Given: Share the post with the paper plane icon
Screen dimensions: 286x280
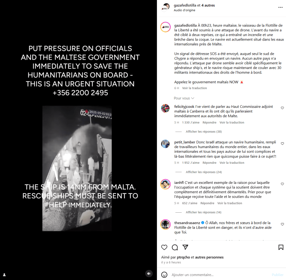Looking at the screenshot, I should 185,247.
